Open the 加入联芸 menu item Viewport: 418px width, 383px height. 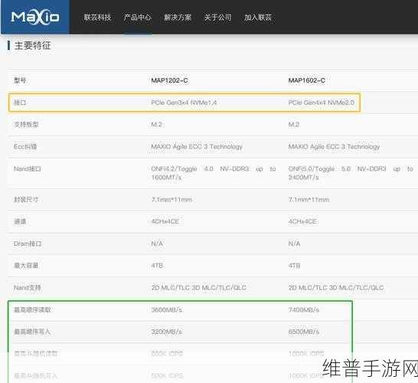coord(258,18)
